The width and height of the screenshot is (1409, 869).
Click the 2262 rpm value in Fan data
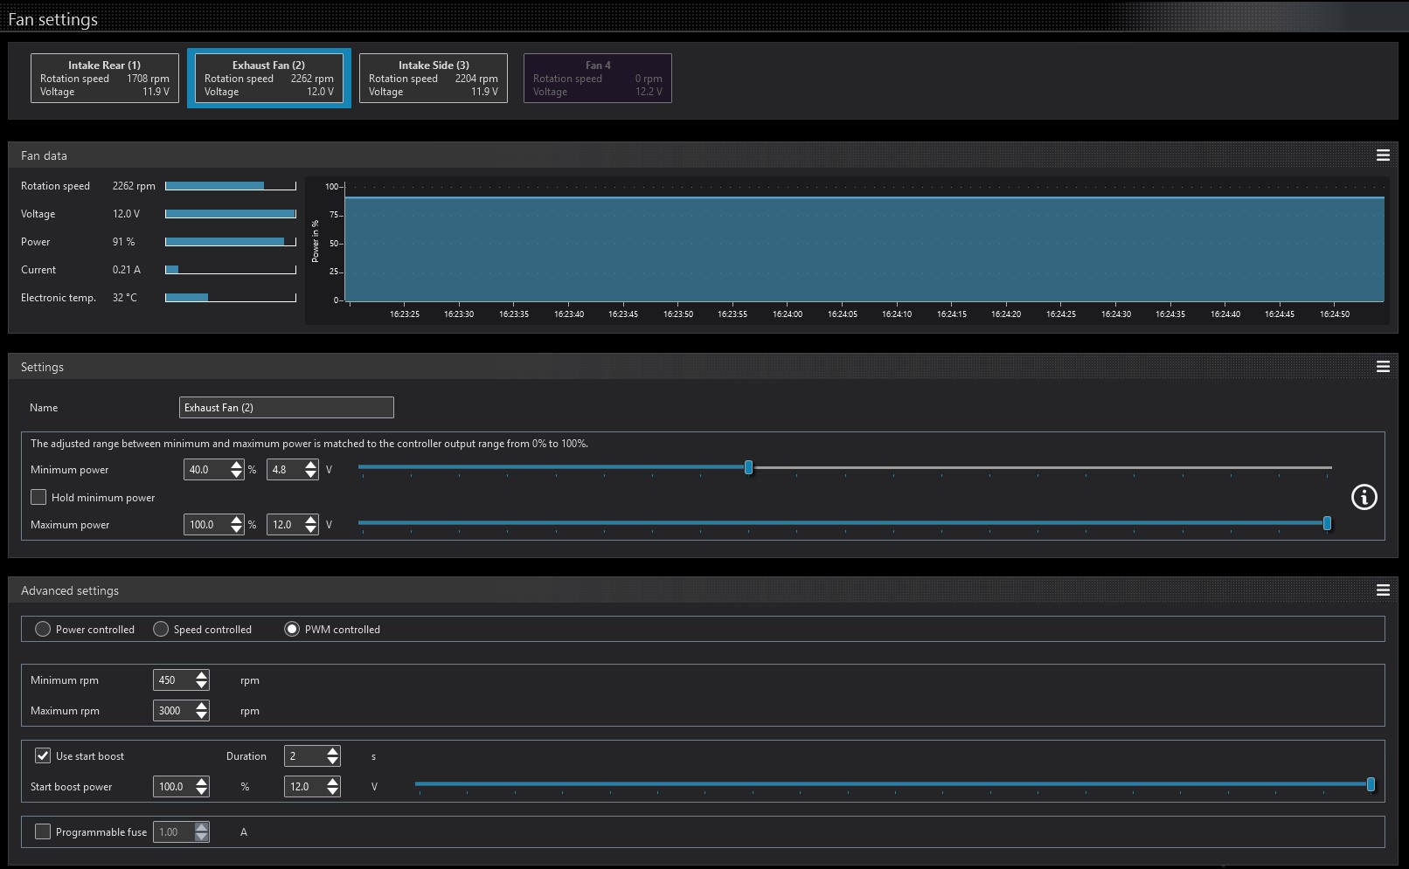pyautogui.click(x=134, y=186)
